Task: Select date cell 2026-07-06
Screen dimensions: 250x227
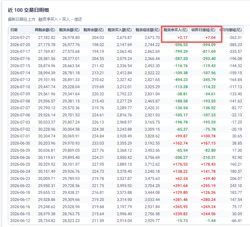Action: [x=20, y=115]
